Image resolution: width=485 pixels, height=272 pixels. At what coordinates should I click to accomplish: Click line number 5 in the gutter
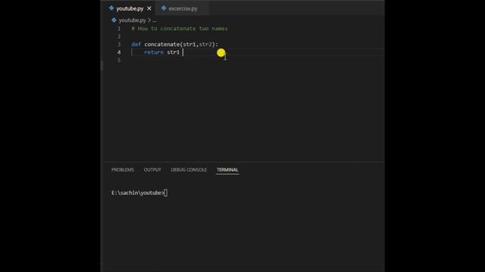tap(119, 60)
